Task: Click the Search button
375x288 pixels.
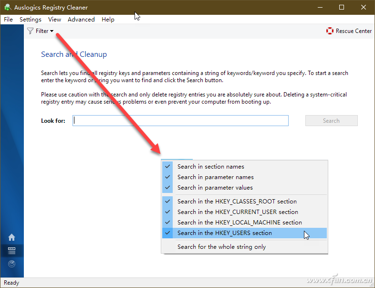Action: point(331,121)
